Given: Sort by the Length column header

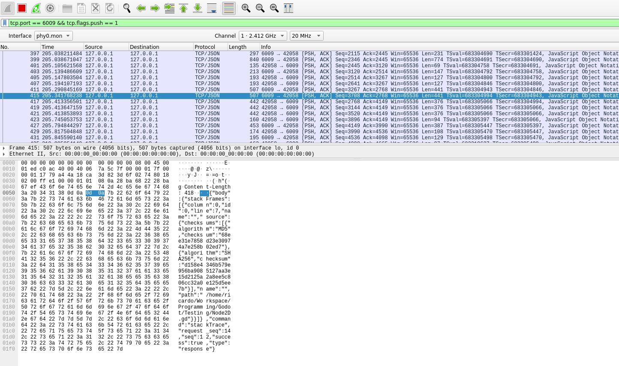Looking at the screenshot, I should (243, 47).
